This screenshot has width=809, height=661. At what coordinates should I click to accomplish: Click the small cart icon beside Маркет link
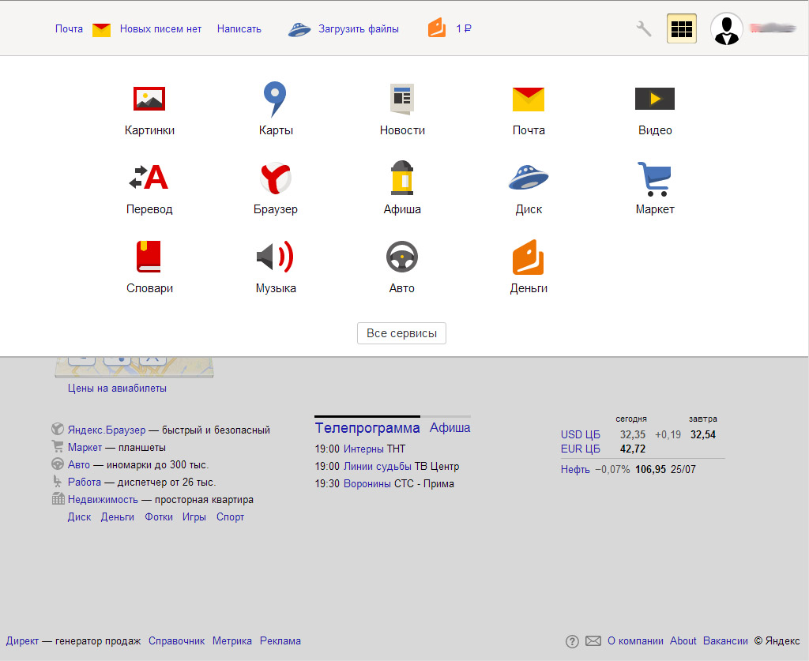tap(58, 446)
